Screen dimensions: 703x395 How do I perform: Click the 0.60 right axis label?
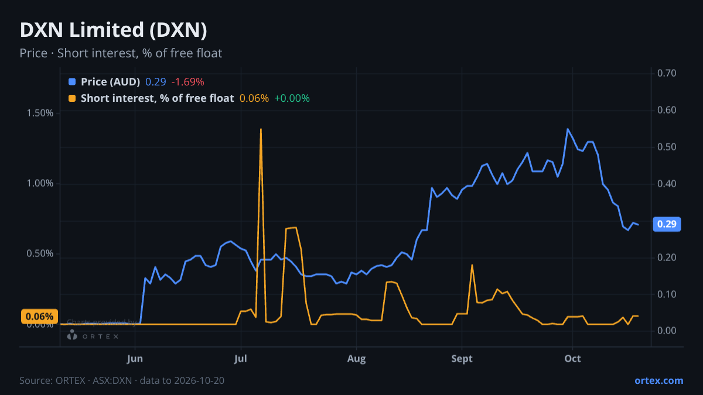(667, 110)
